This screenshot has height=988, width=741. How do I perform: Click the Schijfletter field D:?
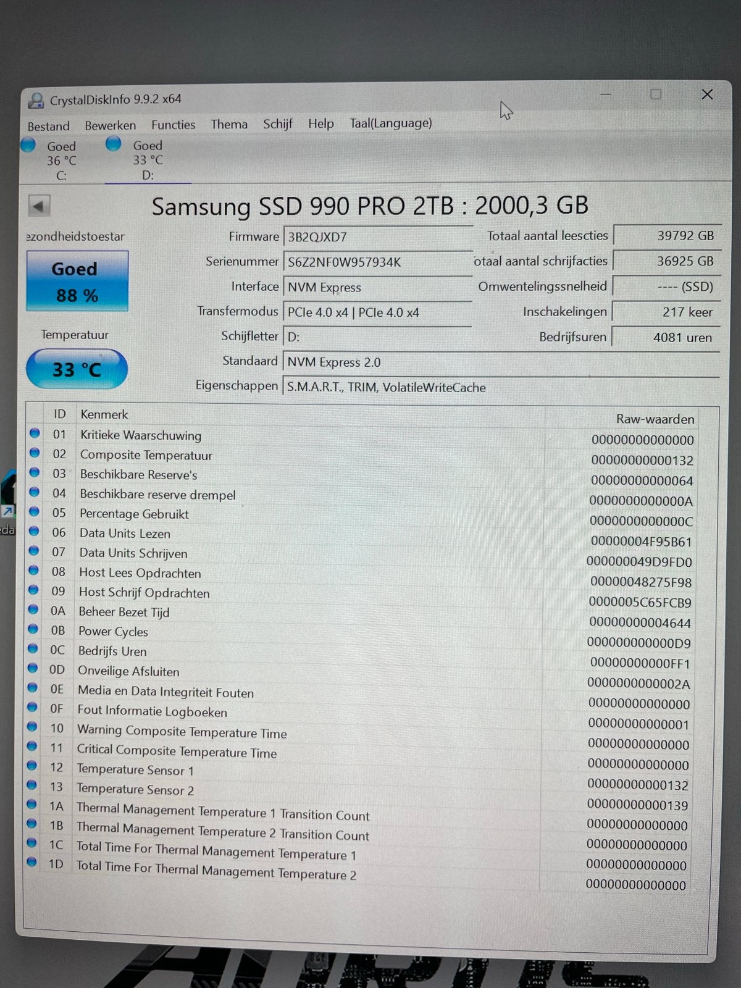pos(377,337)
